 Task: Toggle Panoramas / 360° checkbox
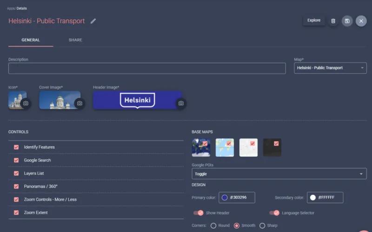tap(16, 187)
